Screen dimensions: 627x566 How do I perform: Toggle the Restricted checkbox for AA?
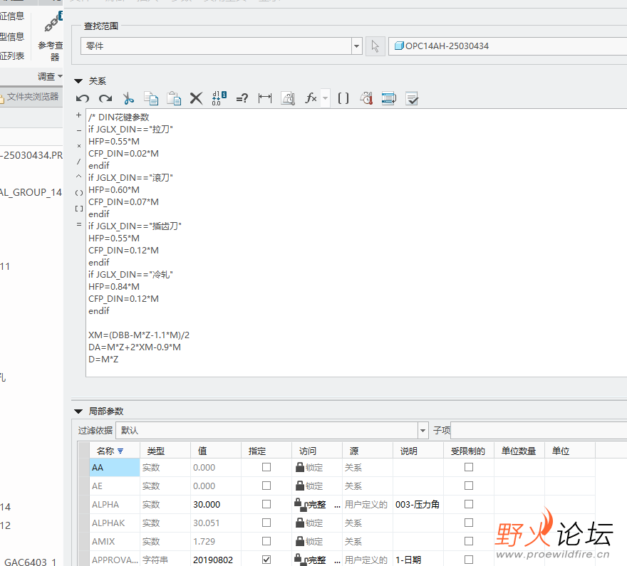pos(469,467)
